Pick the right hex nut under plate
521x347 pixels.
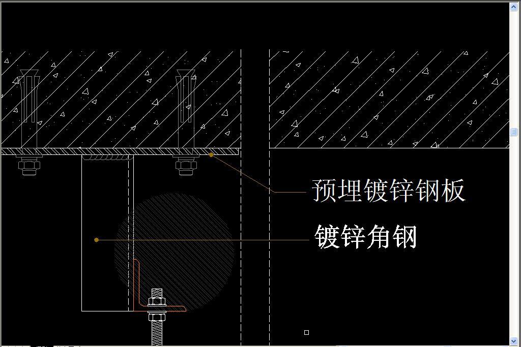click(x=185, y=166)
